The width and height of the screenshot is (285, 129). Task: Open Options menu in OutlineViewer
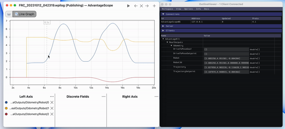click(188, 9)
